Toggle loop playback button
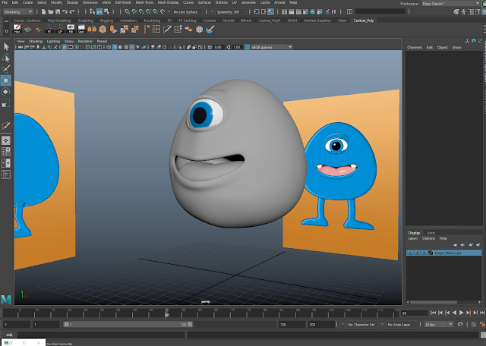The height and width of the screenshot is (346, 486). [460, 324]
